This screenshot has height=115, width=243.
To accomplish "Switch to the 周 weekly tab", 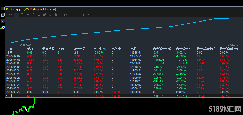I will tap(22, 15).
